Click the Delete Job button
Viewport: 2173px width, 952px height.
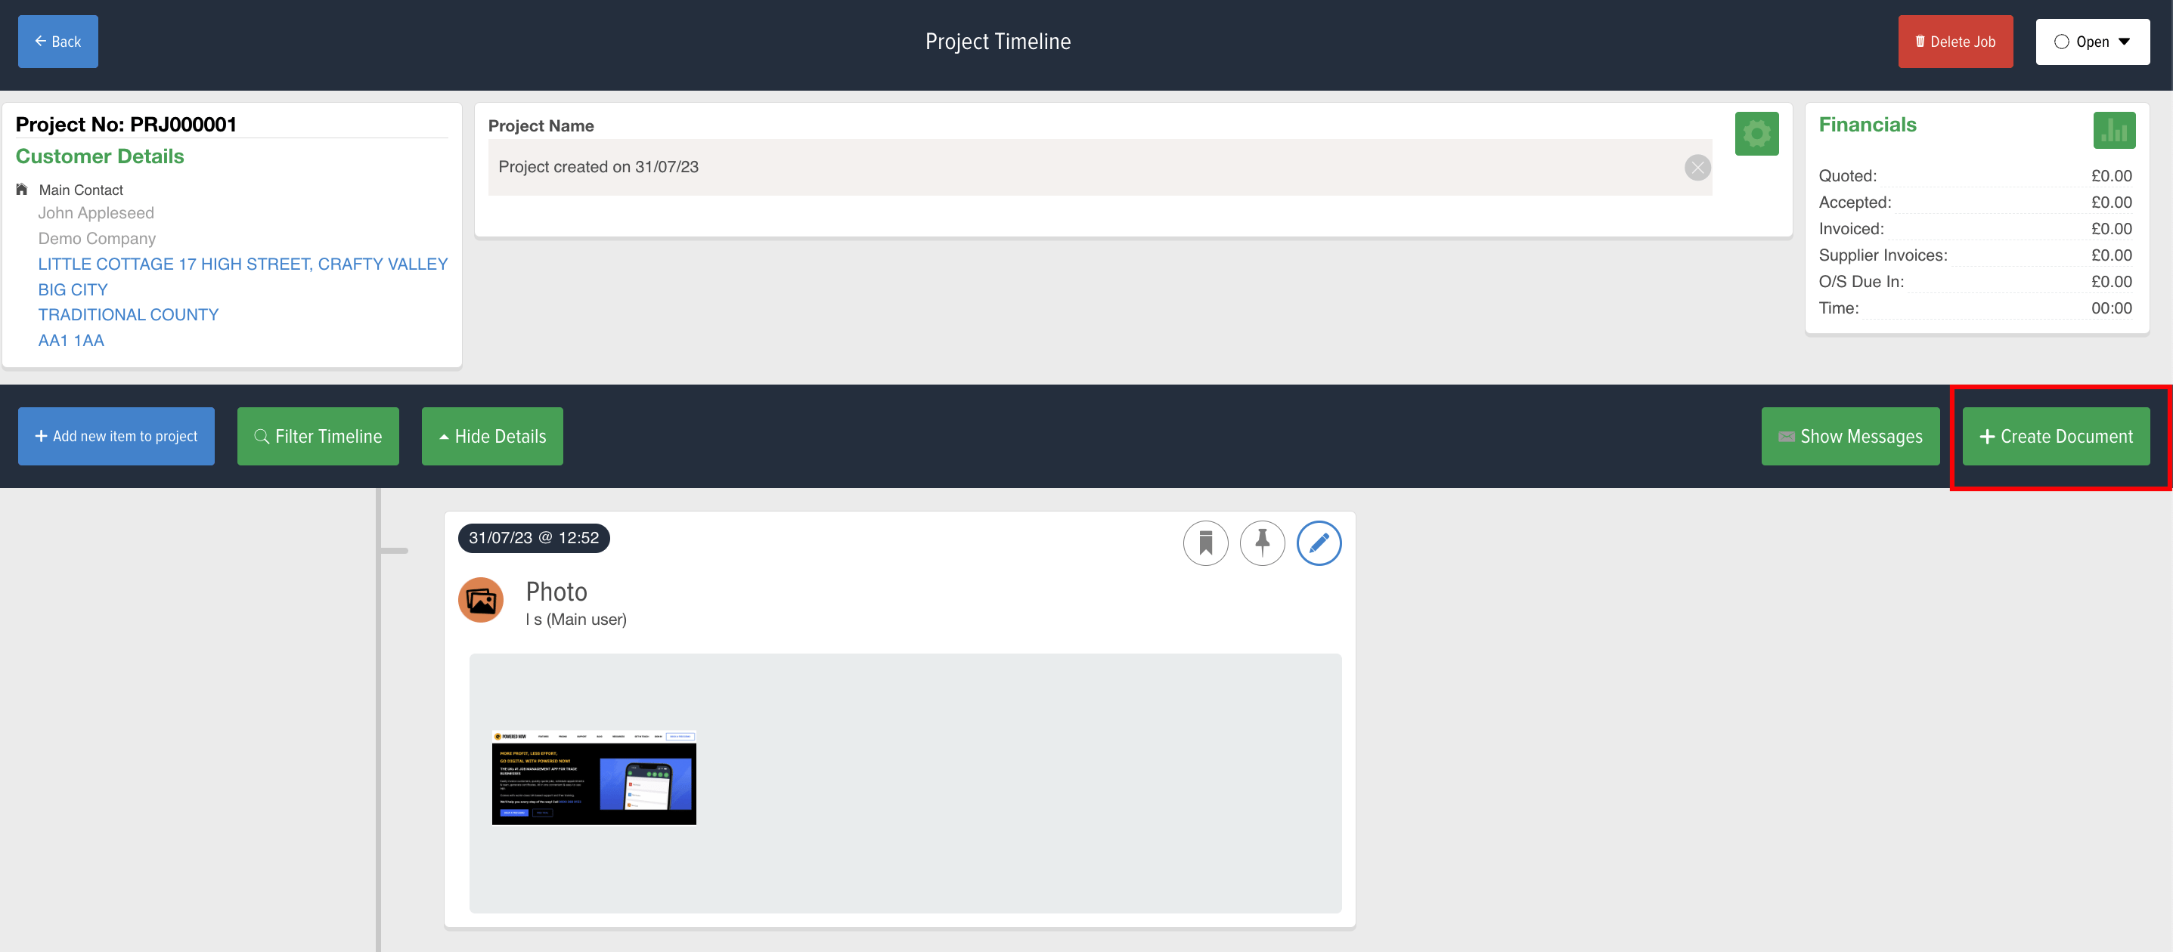1955,41
